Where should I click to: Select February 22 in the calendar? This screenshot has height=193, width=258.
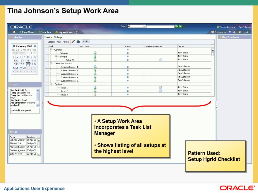point(28,64)
